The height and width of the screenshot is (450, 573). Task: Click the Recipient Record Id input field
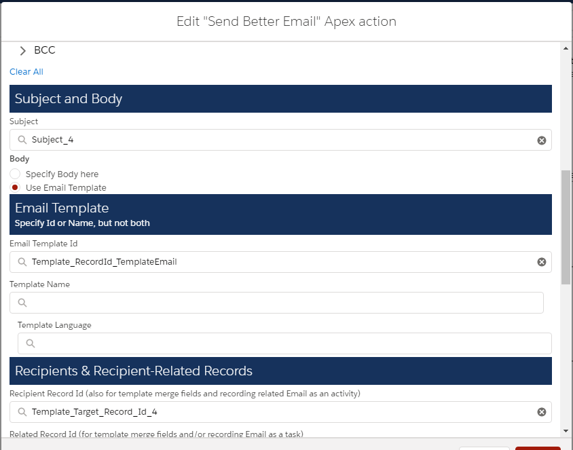(x=272, y=412)
